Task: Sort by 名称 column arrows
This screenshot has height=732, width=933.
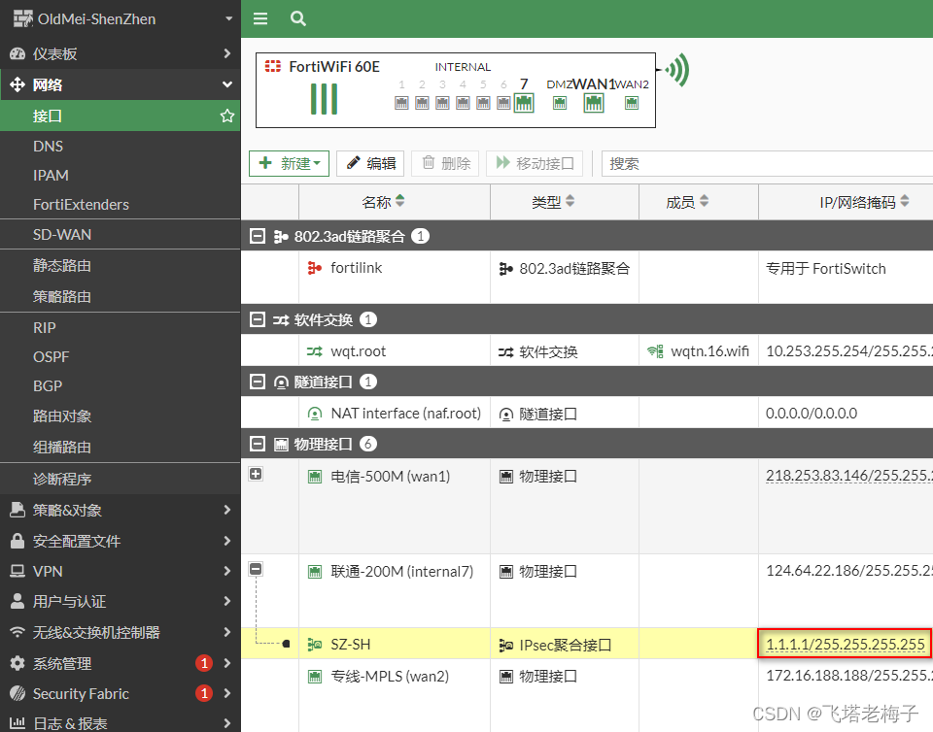Action: tap(399, 201)
